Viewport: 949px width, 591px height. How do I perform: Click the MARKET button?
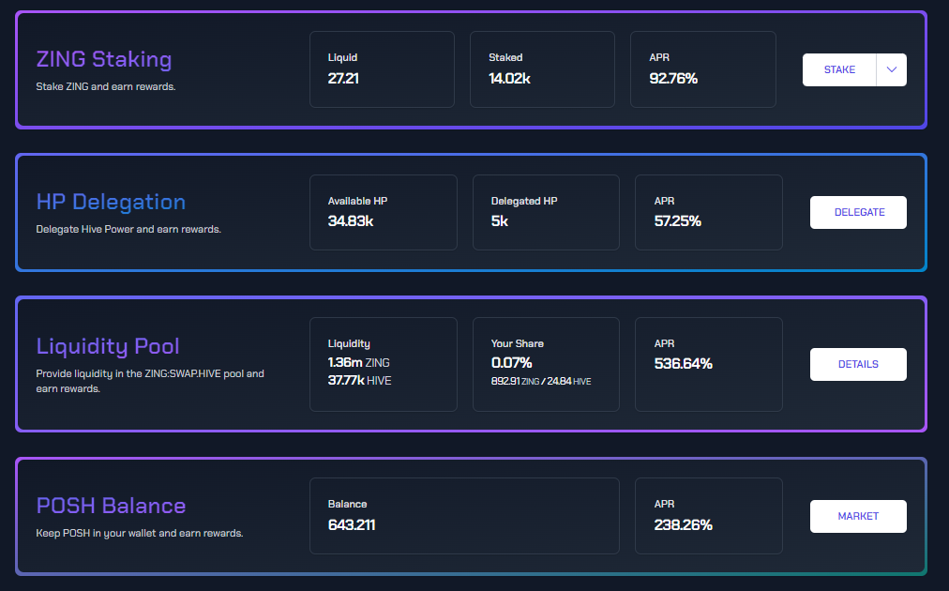pos(858,517)
